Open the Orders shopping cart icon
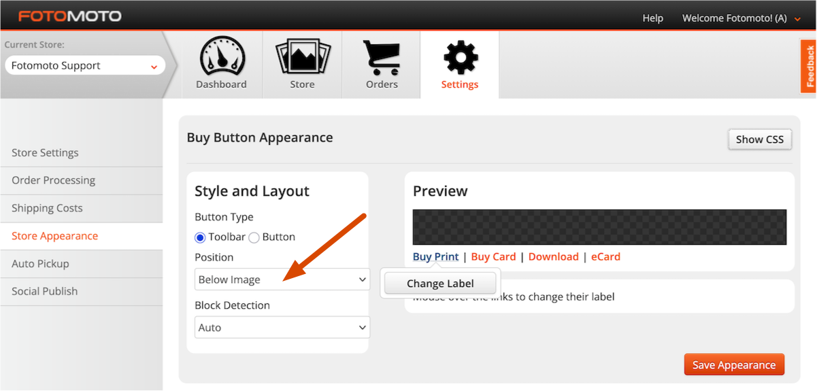Viewport: 817px width, 391px height. [x=382, y=56]
